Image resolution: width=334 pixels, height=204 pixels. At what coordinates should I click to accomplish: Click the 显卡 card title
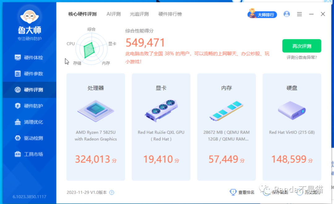pos(161,88)
